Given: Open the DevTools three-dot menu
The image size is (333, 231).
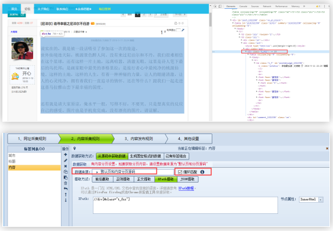Looking at the screenshot, I should point(324,6).
